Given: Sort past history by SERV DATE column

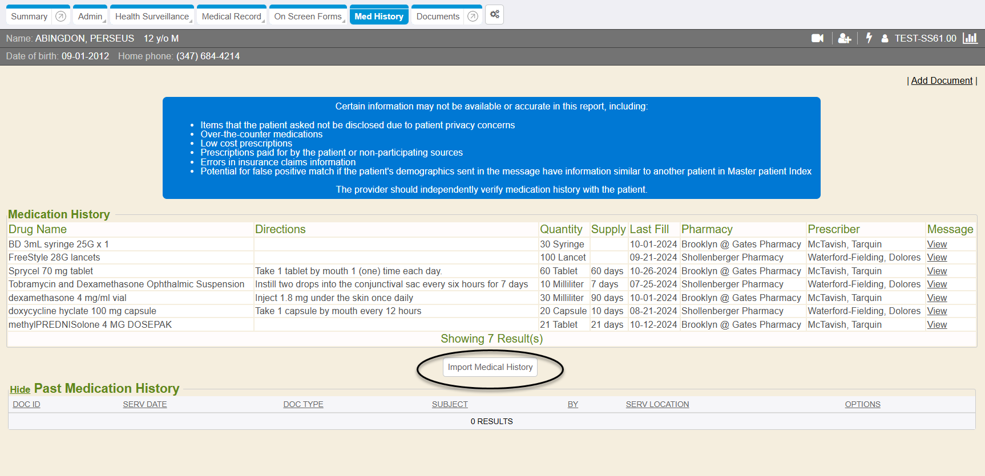Looking at the screenshot, I should coord(145,404).
